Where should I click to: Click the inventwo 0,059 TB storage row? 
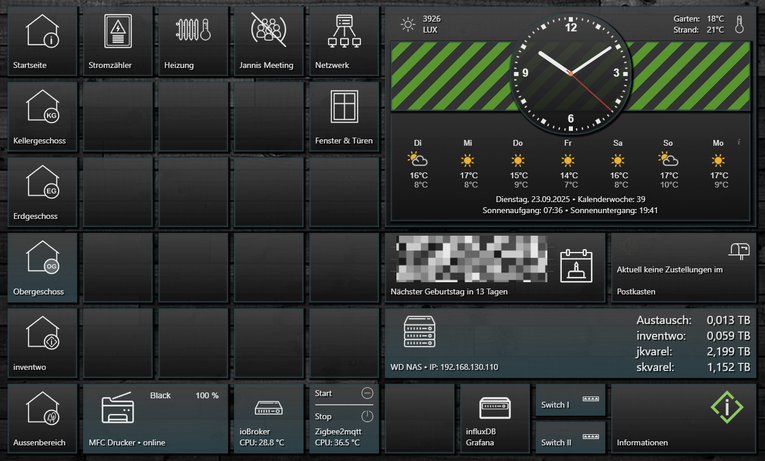[694, 336]
